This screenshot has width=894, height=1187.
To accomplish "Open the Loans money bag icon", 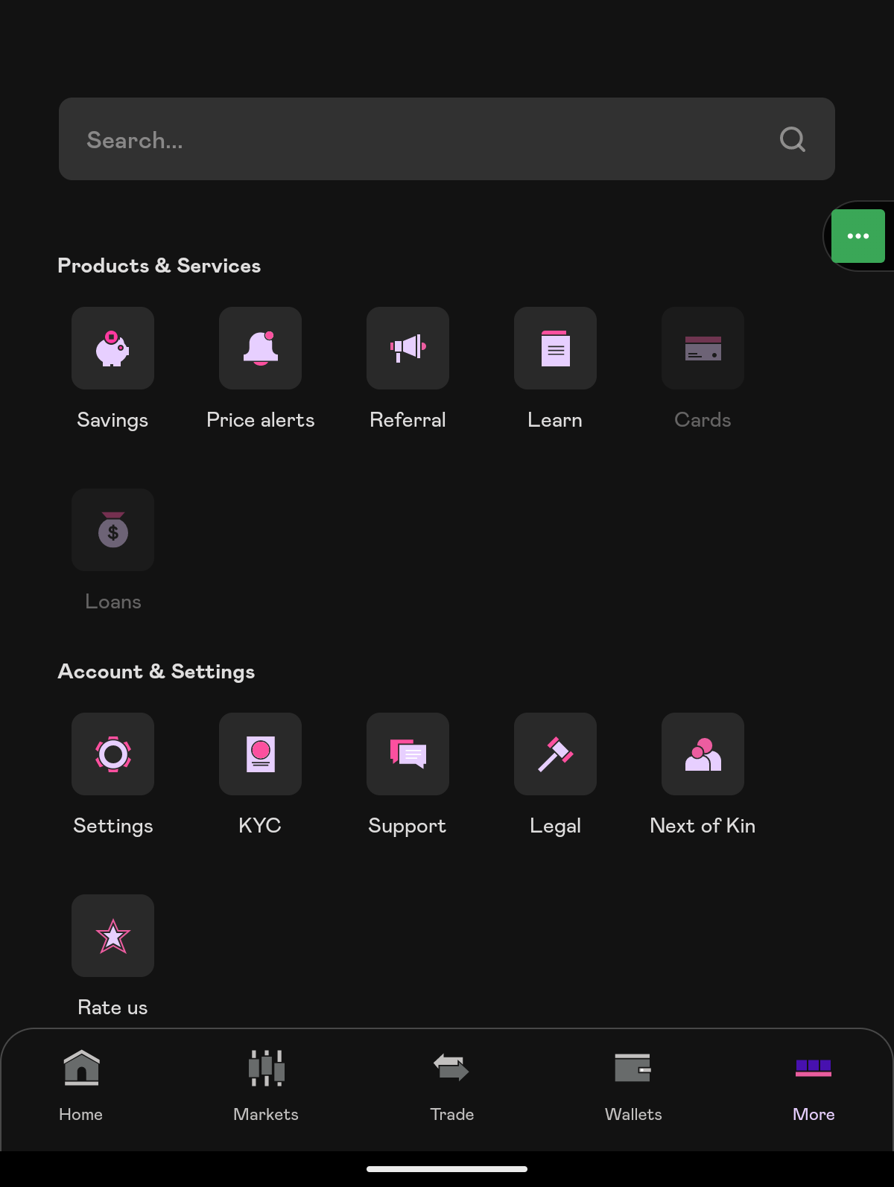I will pyautogui.click(x=112, y=529).
